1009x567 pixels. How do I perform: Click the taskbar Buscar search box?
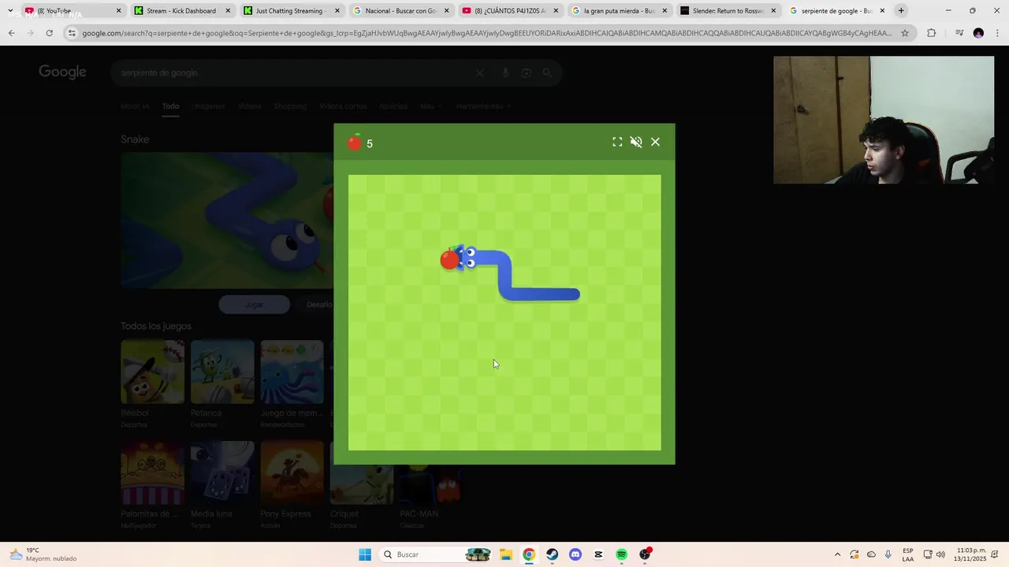pyautogui.click(x=436, y=554)
